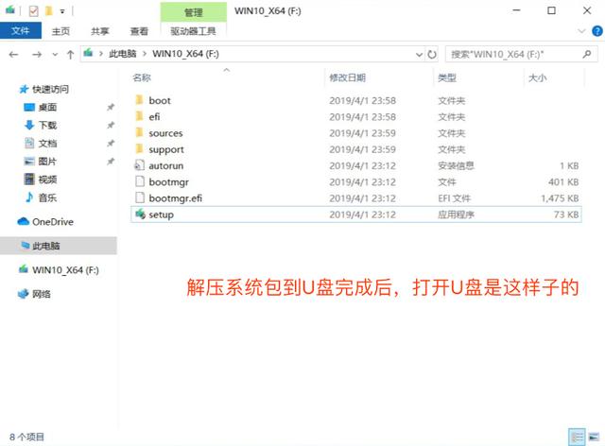Select the efi folder icon
The image size is (605, 446).
tap(139, 115)
